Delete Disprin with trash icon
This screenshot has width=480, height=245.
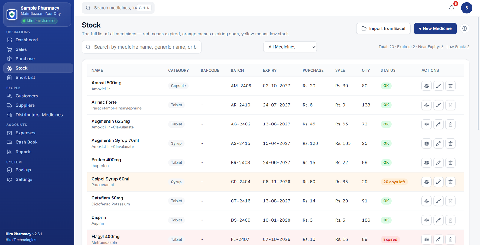[451, 220]
